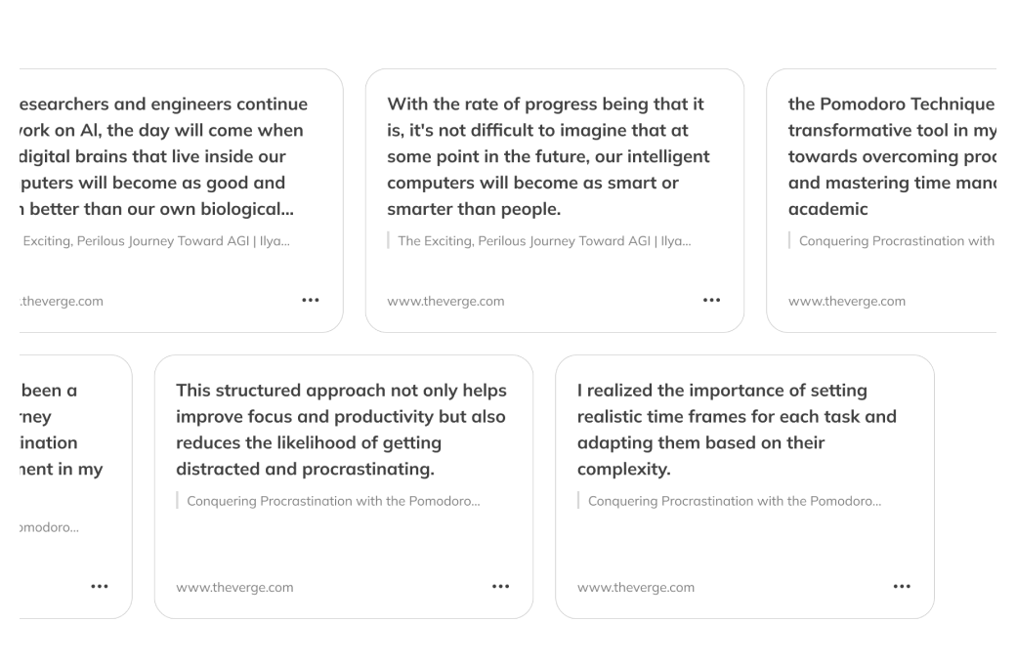
Task: Select quote 'With the rate of progress being'
Action: click(547, 156)
